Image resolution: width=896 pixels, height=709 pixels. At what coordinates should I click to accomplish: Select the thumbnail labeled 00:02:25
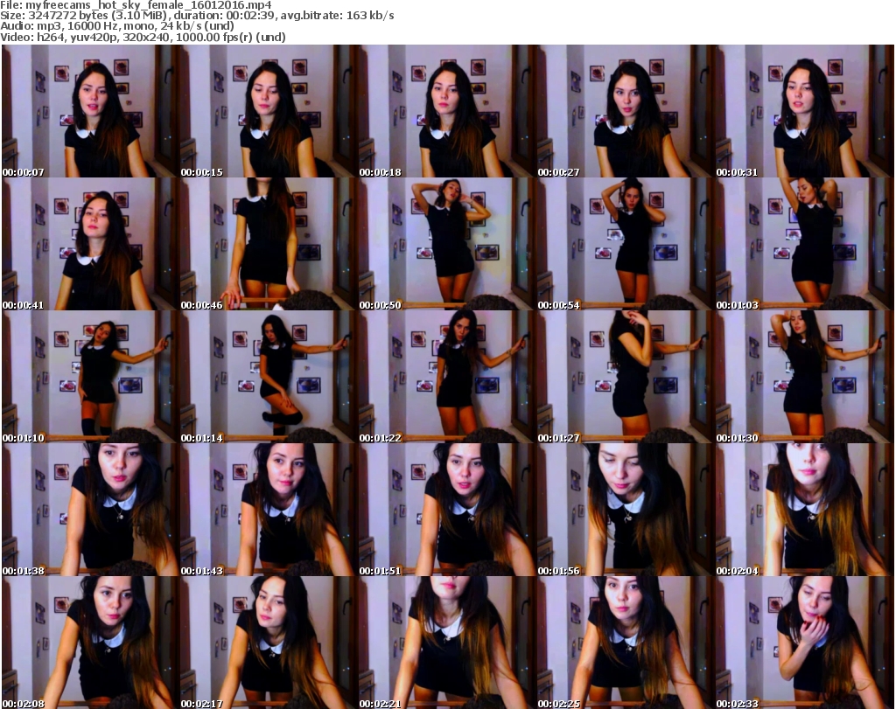[x=625, y=643]
